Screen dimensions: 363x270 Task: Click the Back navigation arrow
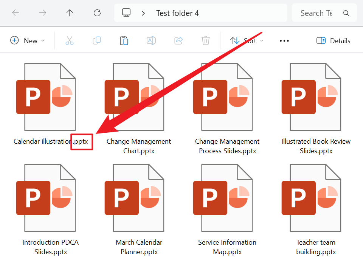(16, 13)
